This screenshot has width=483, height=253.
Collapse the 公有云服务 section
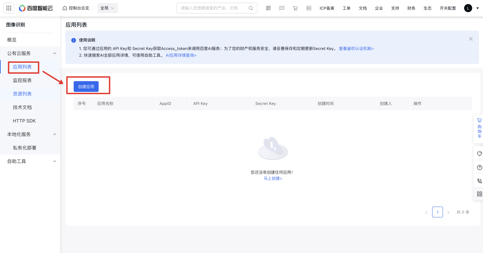coord(55,53)
